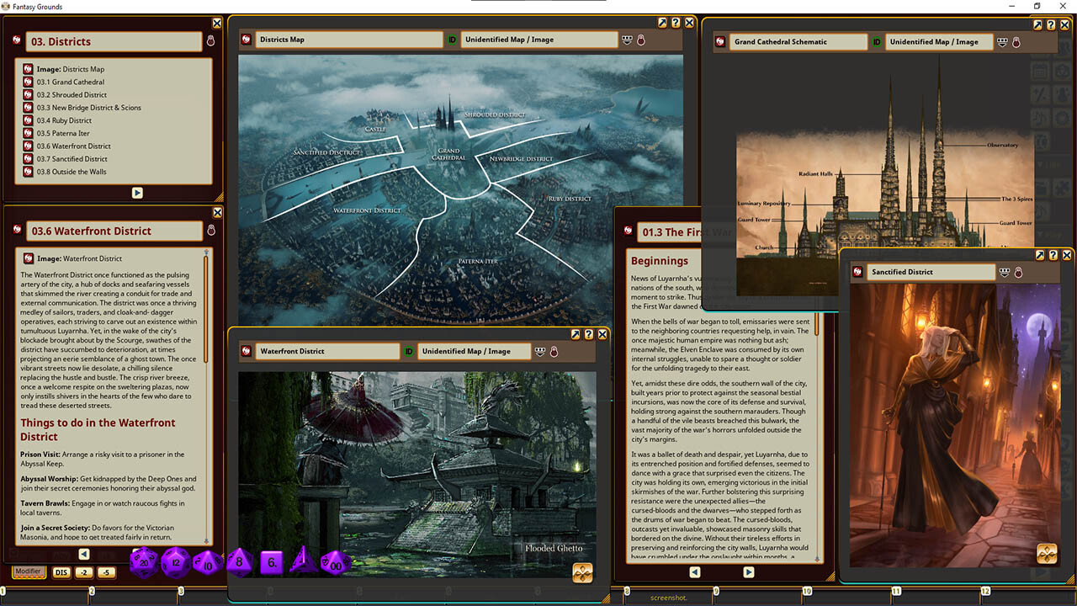Expand the Sanctified District toolbar dropdown
Viewport: 1077px width, 606px height.
click(x=1004, y=272)
